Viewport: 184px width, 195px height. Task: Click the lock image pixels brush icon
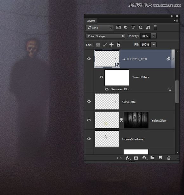105,45
